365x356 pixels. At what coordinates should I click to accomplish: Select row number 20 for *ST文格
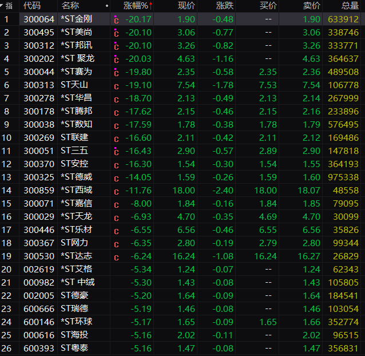6,270
